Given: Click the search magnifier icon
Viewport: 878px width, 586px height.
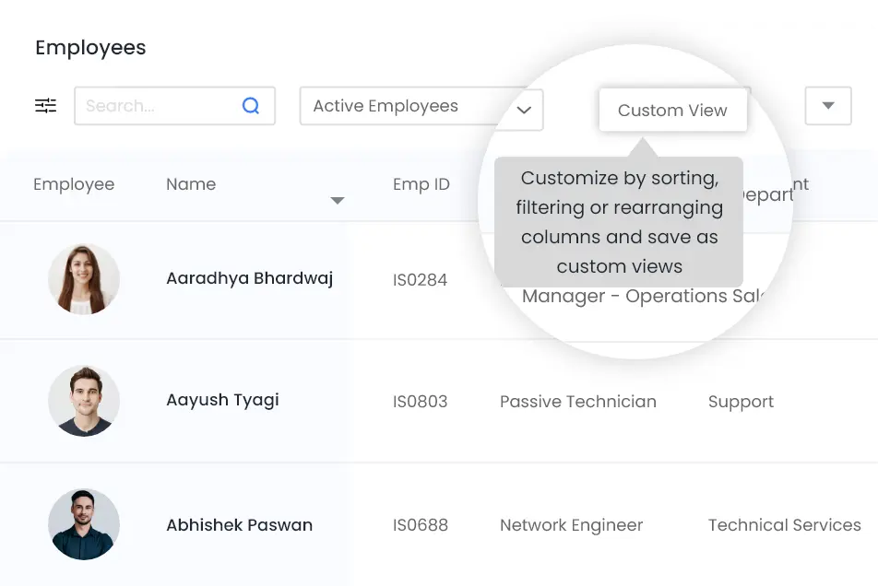Looking at the screenshot, I should (251, 106).
